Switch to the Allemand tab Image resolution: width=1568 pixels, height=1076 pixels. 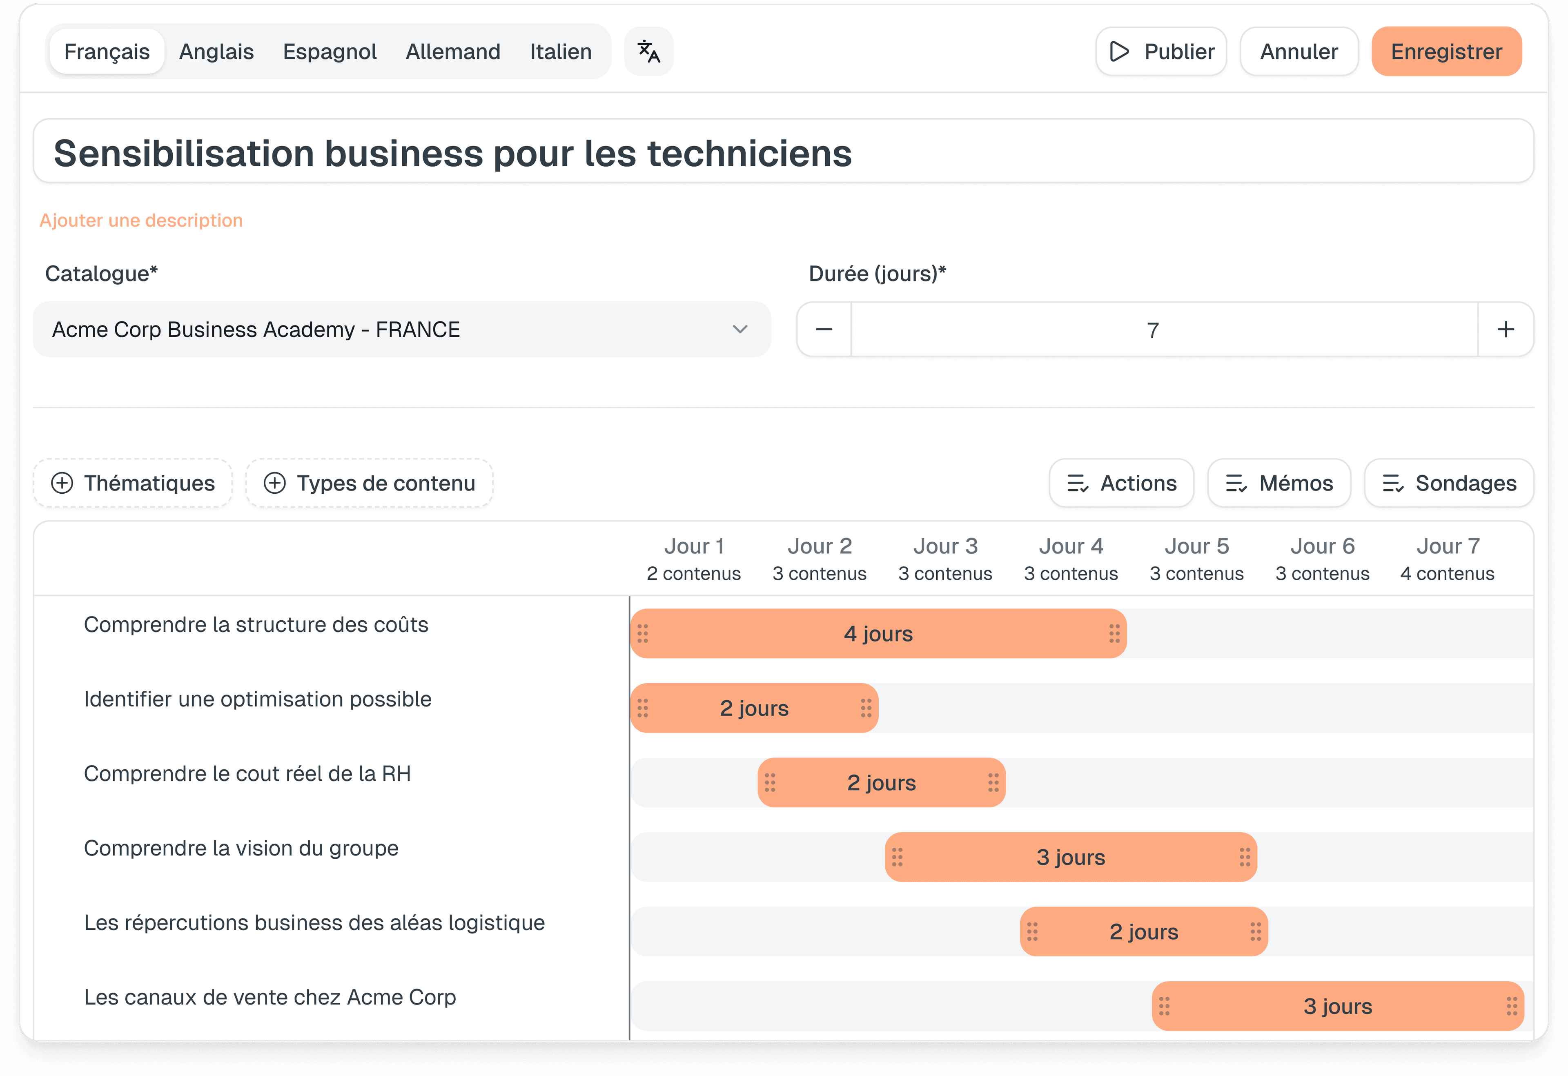pos(453,51)
